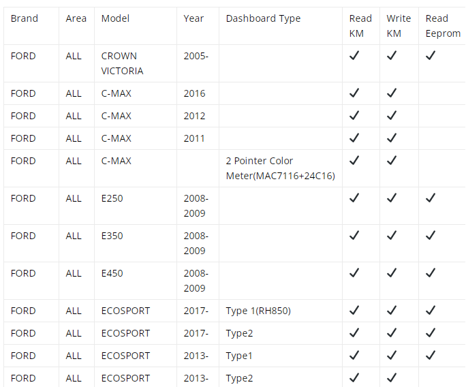
Task: Click the Read Eeprom checkmark for Ecosport Type 1(RH850)
Action: 431,310
